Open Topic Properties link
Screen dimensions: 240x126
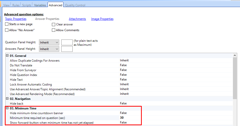point(16,19)
